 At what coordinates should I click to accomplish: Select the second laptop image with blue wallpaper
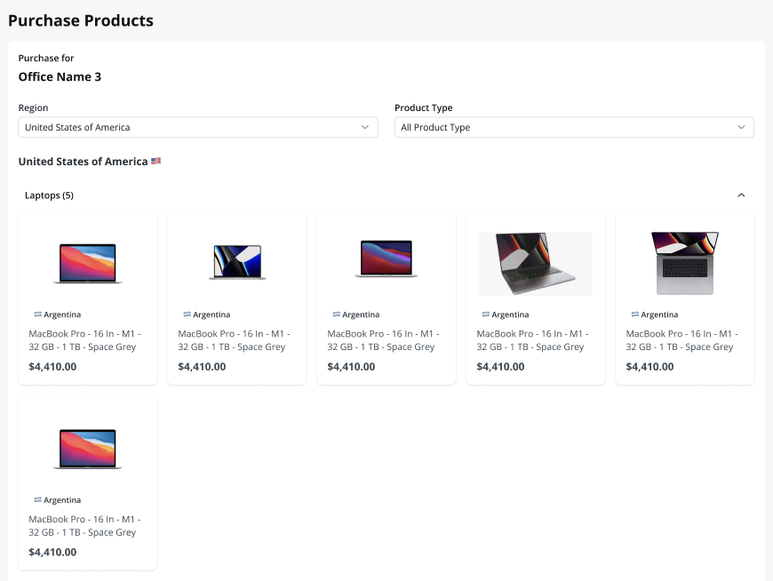click(237, 263)
